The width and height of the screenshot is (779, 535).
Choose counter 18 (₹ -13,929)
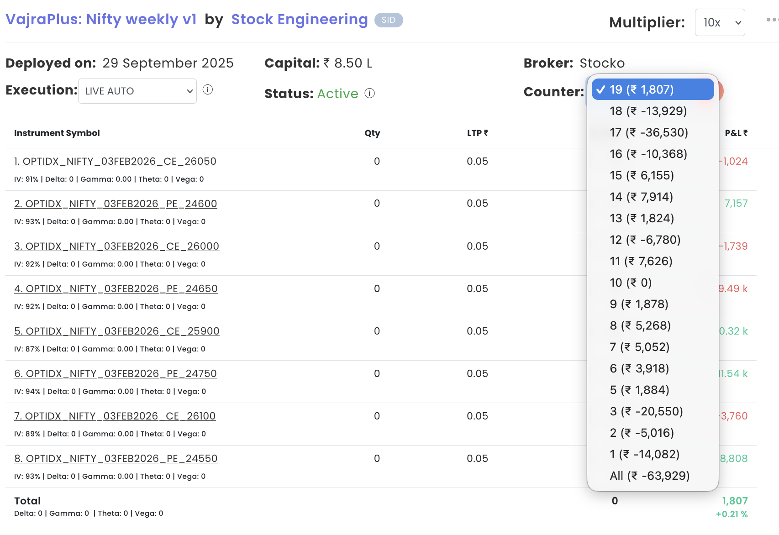point(648,111)
